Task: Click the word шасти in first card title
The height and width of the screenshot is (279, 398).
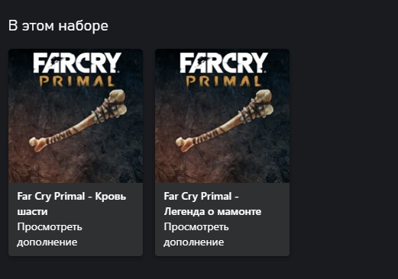Action: (x=32, y=212)
